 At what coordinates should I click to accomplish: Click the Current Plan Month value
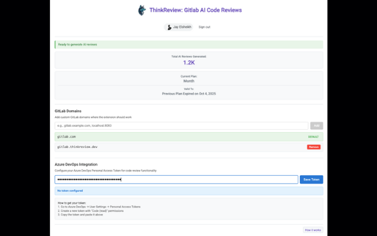click(188, 81)
